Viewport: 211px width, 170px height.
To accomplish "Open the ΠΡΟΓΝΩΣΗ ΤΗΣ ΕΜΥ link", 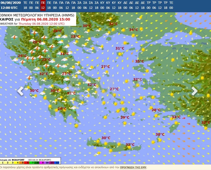I will tap(133, 167).
